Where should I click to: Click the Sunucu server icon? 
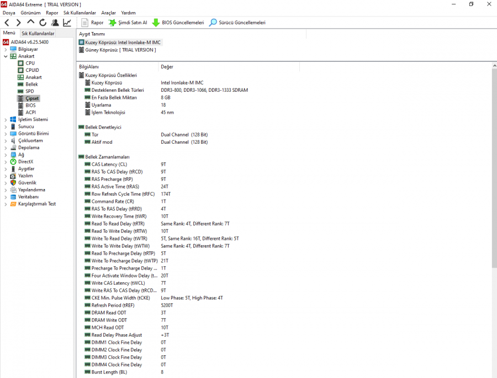click(x=13, y=127)
